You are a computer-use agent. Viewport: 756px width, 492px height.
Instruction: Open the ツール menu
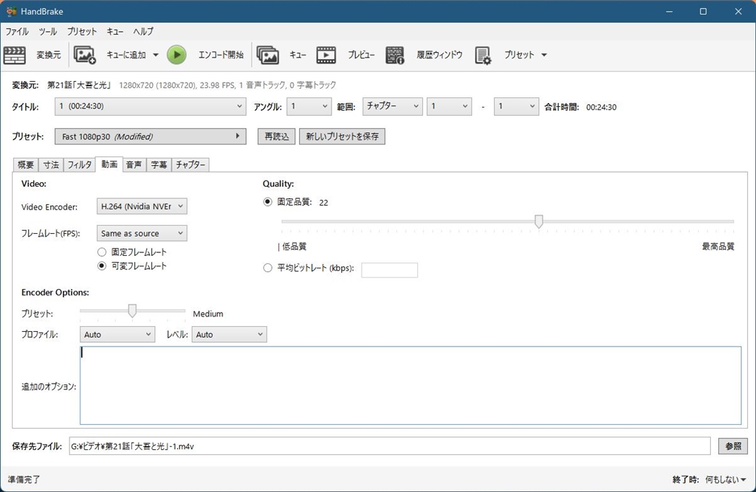coord(48,31)
